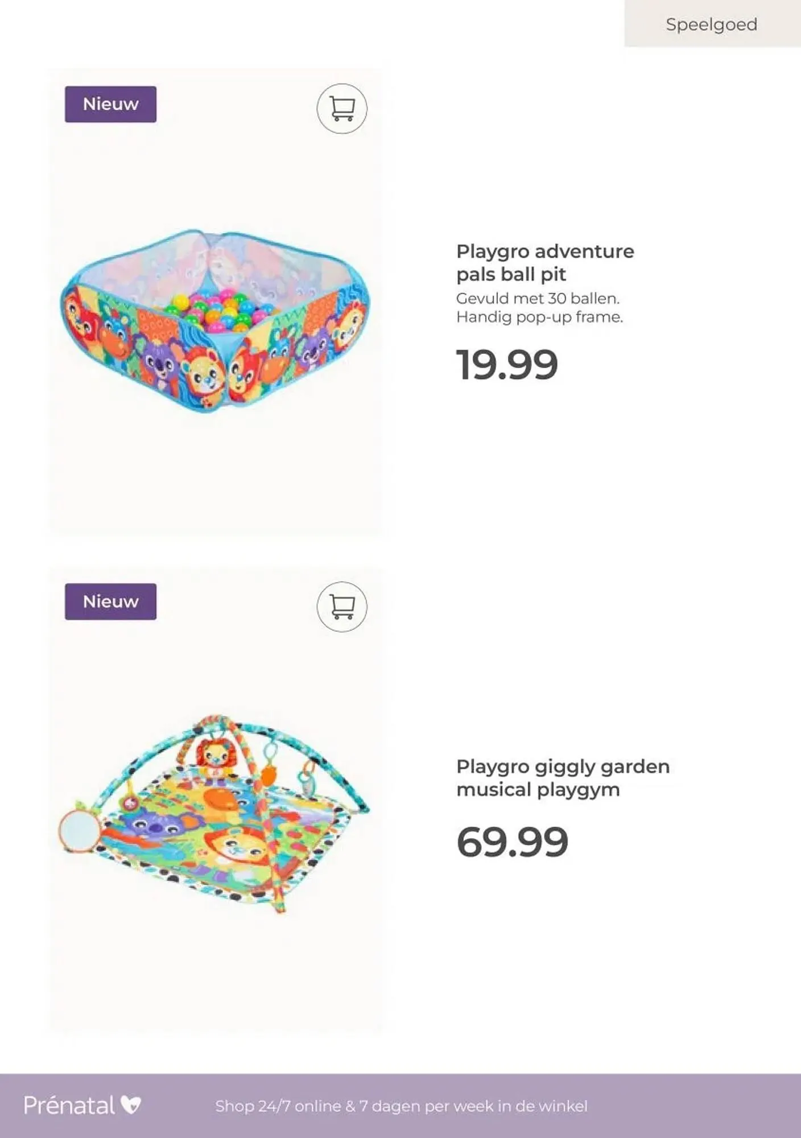Add the Playgro ball pit to cart
This screenshot has width=801, height=1138.
tap(342, 109)
